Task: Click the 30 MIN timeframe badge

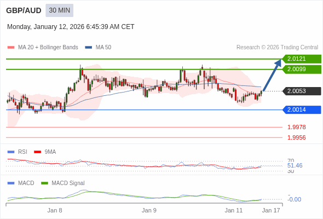Action: coord(59,10)
